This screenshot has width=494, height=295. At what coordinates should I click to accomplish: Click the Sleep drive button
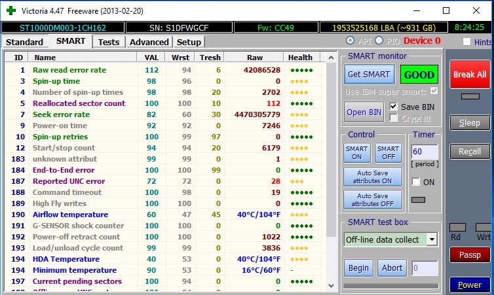[469, 122]
